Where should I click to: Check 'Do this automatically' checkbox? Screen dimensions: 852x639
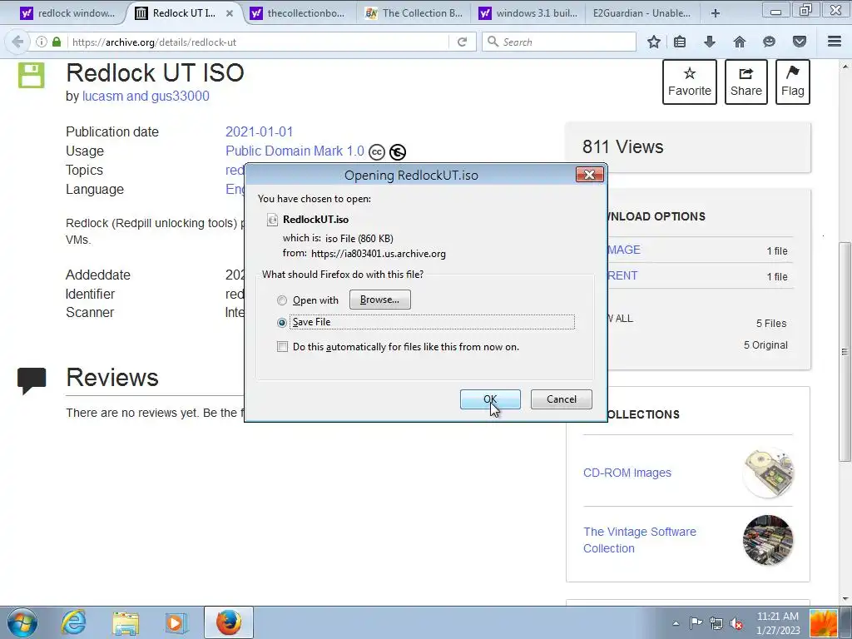click(x=283, y=347)
